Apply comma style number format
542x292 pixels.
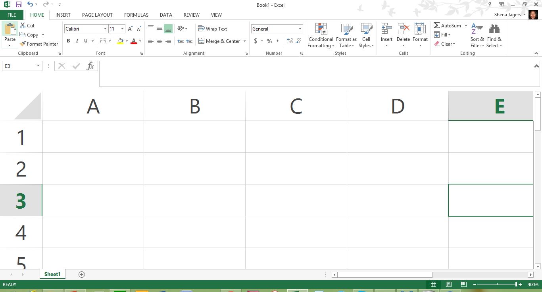(277, 41)
